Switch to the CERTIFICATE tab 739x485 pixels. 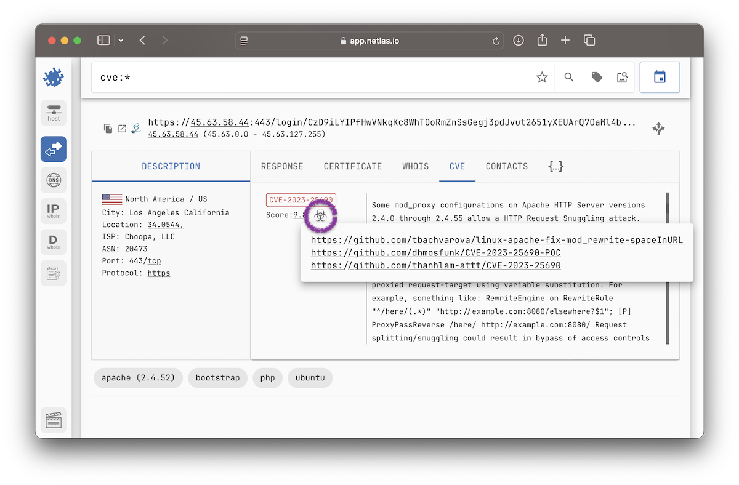pyautogui.click(x=352, y=166)
